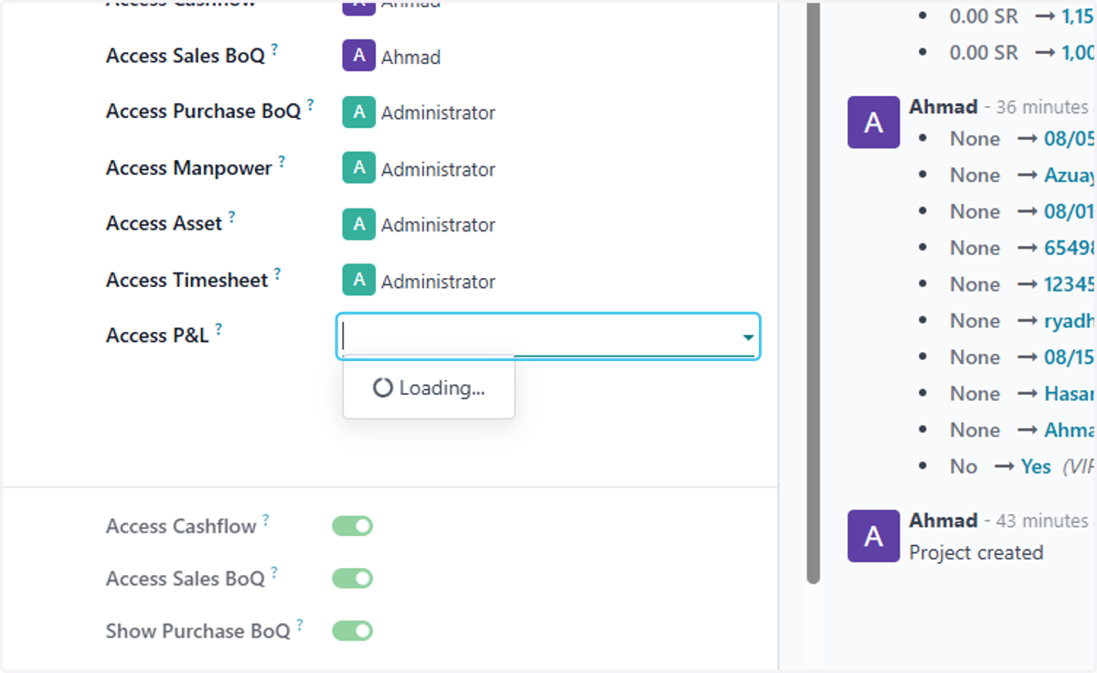
Task: Click the 'Show Purchase BoQ' toggle label
Action: (197, 631)
